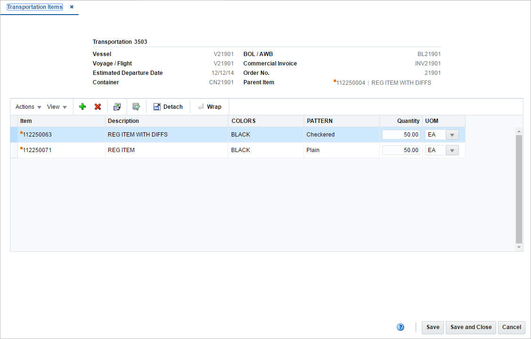The image size is (531, 339).
Task: Click the green plus Add icon
Action: click(x=82, y=107)
